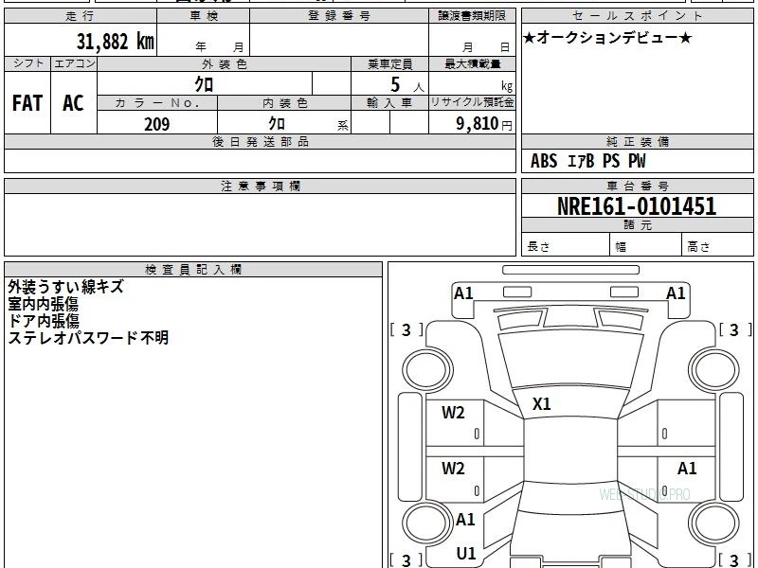The image size is (758, 568).
Task: Click the 長さ dimension cell
Action: pos(566,246)
